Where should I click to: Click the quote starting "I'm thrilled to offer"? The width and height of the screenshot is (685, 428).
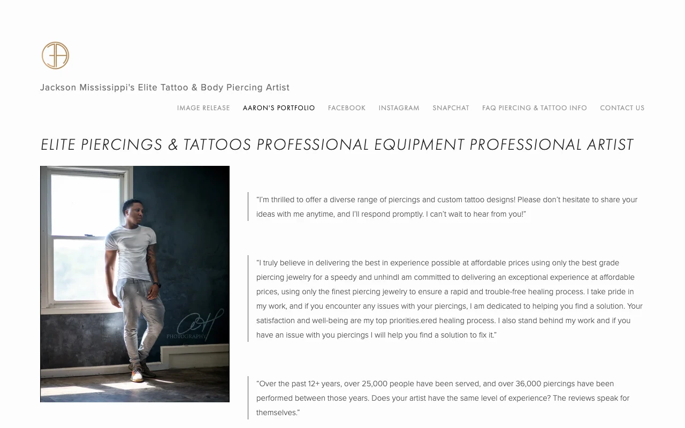[447, 207]
